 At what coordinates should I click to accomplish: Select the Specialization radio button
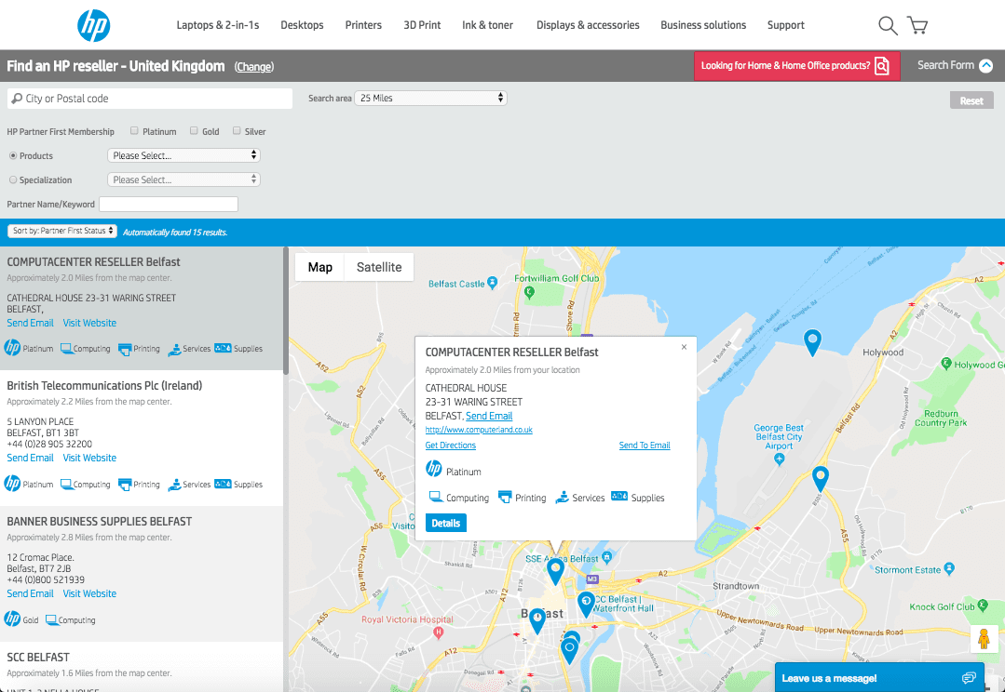coord(13,180)
